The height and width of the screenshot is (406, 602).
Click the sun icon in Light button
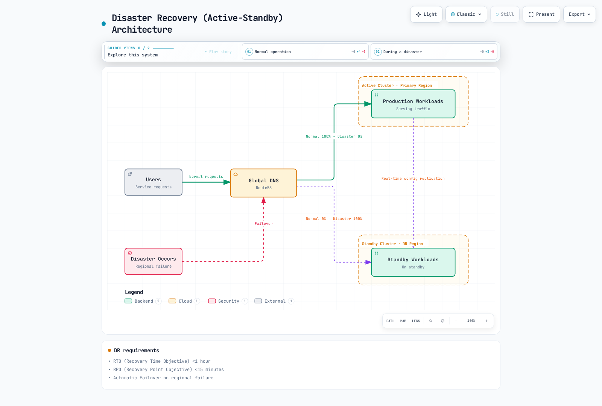coord(418,14)
